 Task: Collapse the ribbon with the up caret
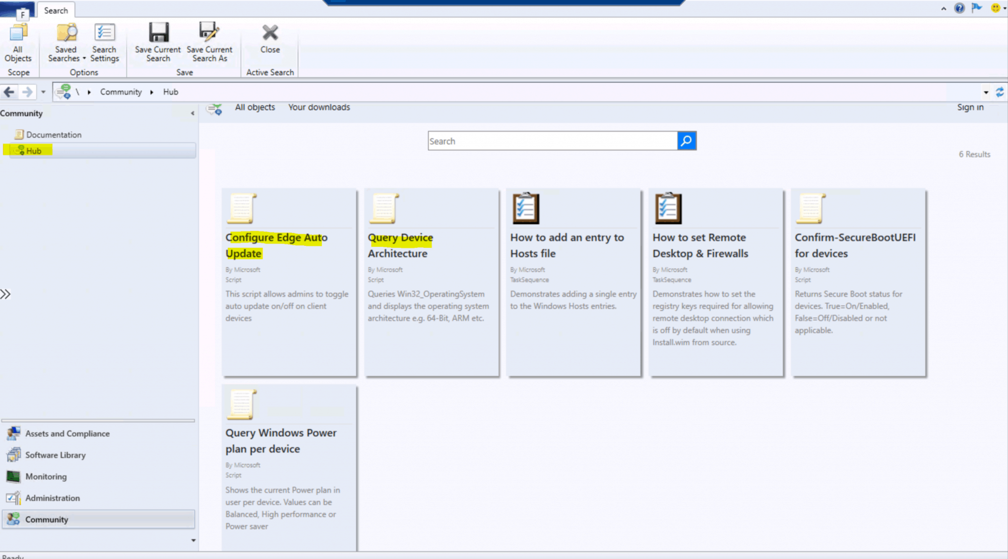point(943,9)
